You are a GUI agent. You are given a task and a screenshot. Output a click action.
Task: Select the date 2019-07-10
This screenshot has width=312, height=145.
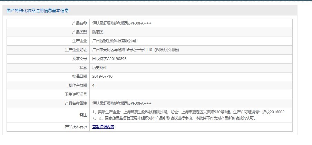102,77
